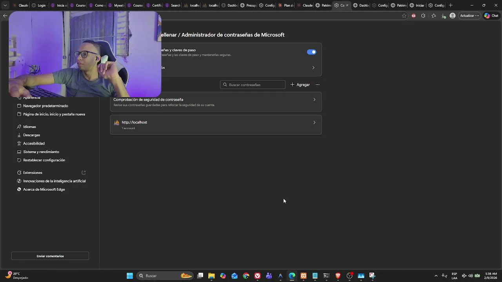Close the active settings tab
The height and width of the screenshot is (282, 502).
point(347,5)
